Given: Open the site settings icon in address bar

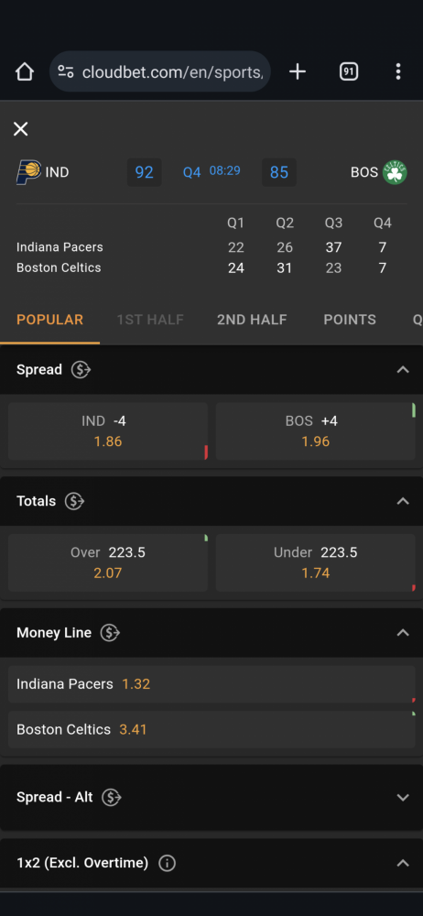Looking at the screenshot, I should tap(66, 71).
